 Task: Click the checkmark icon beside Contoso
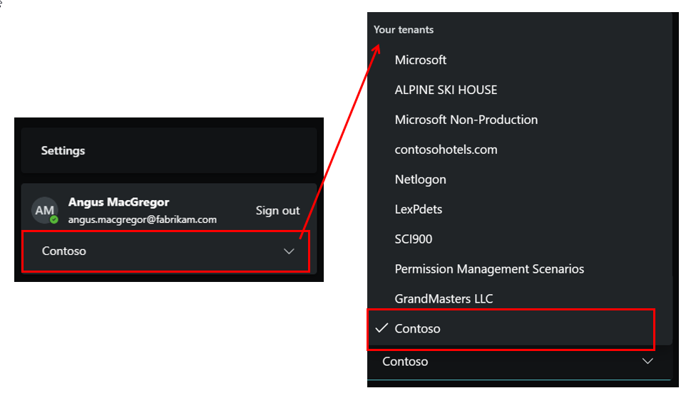point(382,328)
